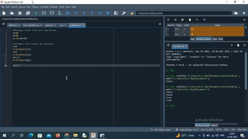Save all open files
The width and height of the screenshot is (248, 139).
pos(28,13)
